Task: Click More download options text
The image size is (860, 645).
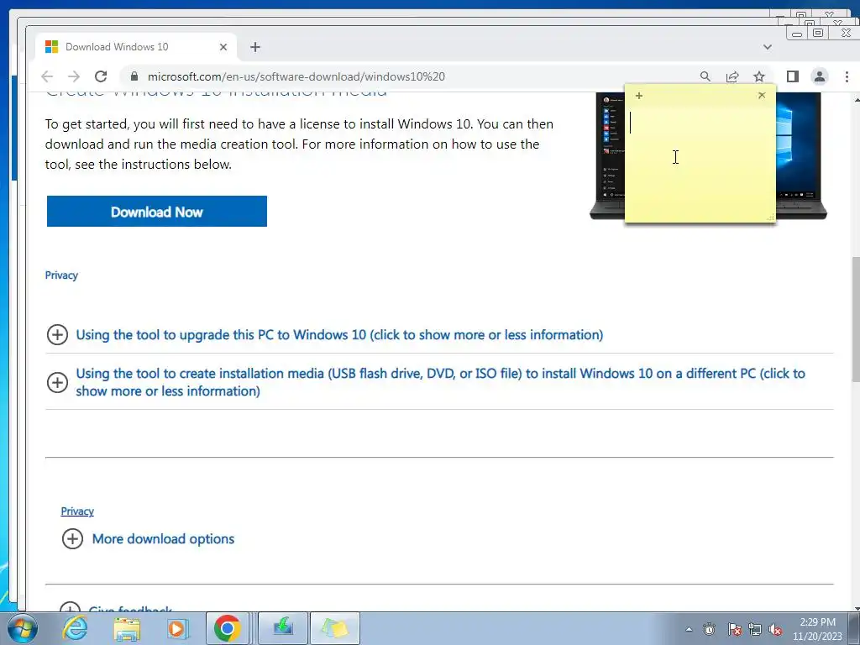Action: point(164,539)
